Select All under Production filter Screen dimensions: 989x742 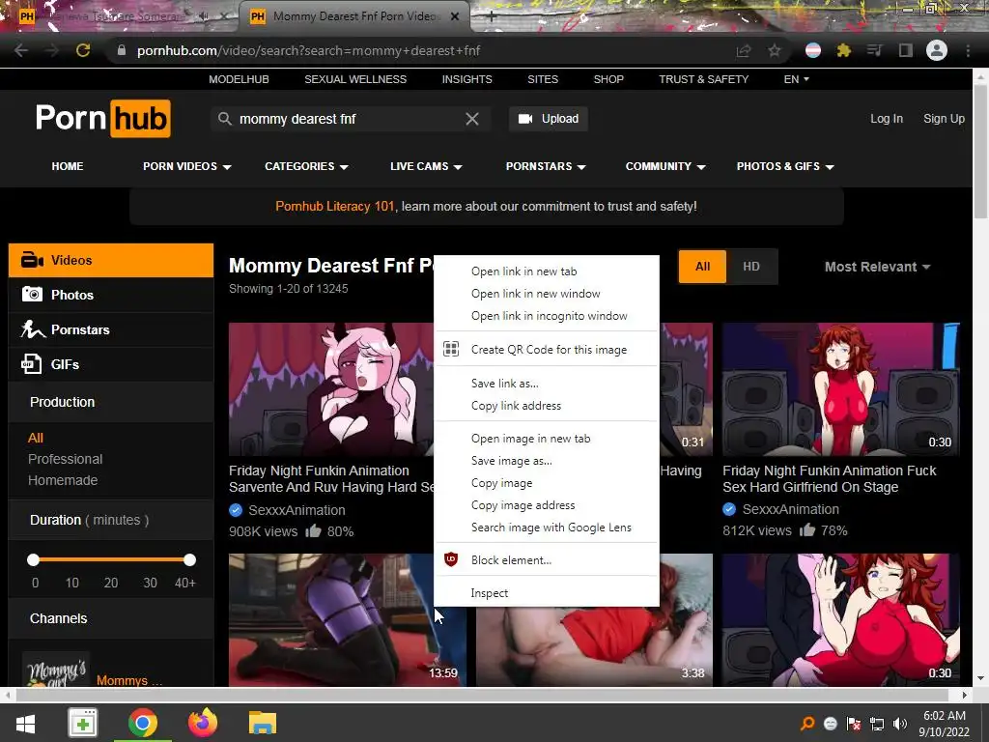click(36, 438)
